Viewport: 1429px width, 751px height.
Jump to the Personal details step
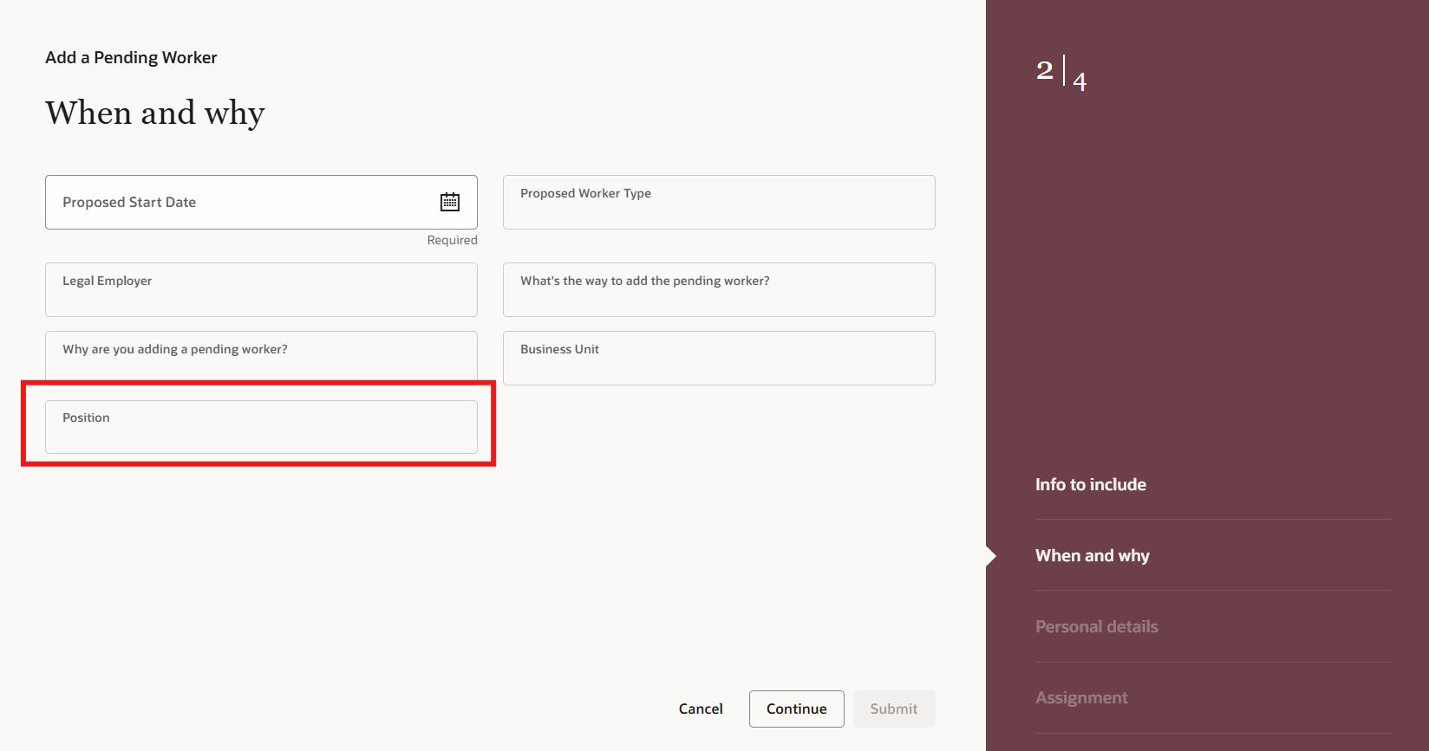click(x=1097, y=626)
